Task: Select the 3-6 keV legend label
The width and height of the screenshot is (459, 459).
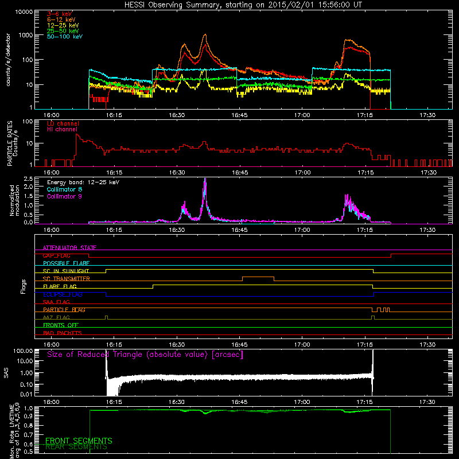Action: 59,14
